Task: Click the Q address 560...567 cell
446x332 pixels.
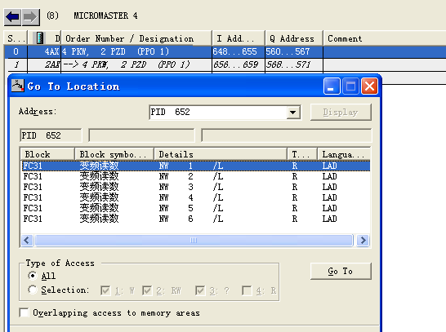Action: point(294,51)
